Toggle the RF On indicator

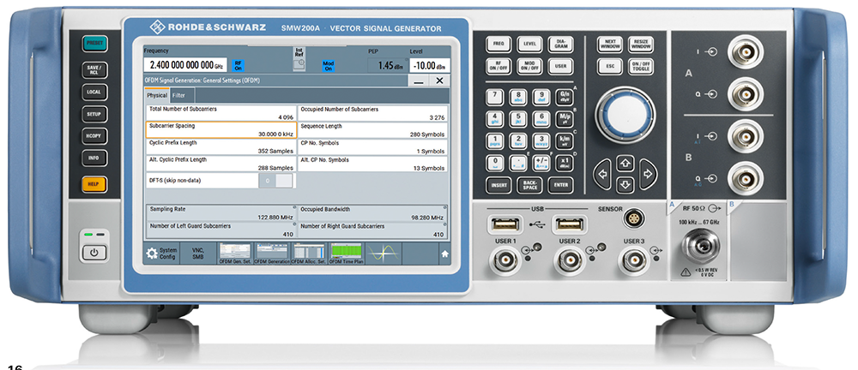click(239, 65)
